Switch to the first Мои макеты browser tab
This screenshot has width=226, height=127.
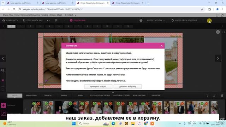(x=23, y=3)
